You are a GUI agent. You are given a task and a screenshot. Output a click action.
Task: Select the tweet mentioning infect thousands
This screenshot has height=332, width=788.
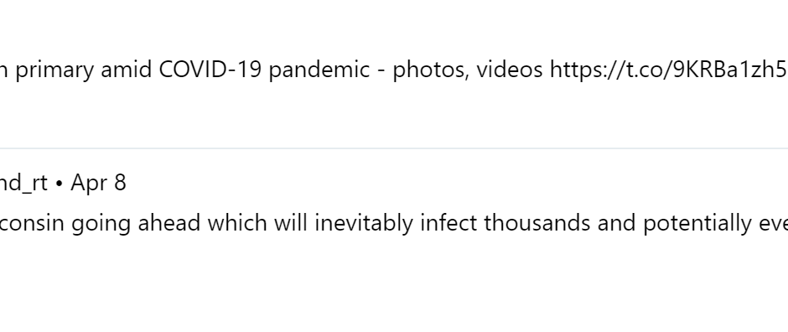click(394, 224)
